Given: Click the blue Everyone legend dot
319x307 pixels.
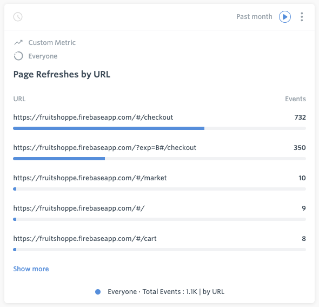Looking at the screenshot, I should 98,292.
